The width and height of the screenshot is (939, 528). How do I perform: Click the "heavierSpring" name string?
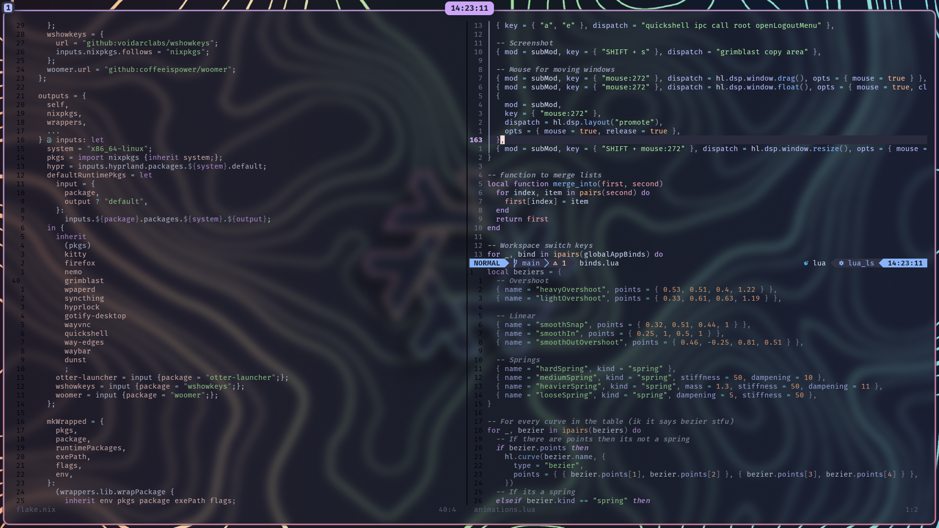click(568, 386)
